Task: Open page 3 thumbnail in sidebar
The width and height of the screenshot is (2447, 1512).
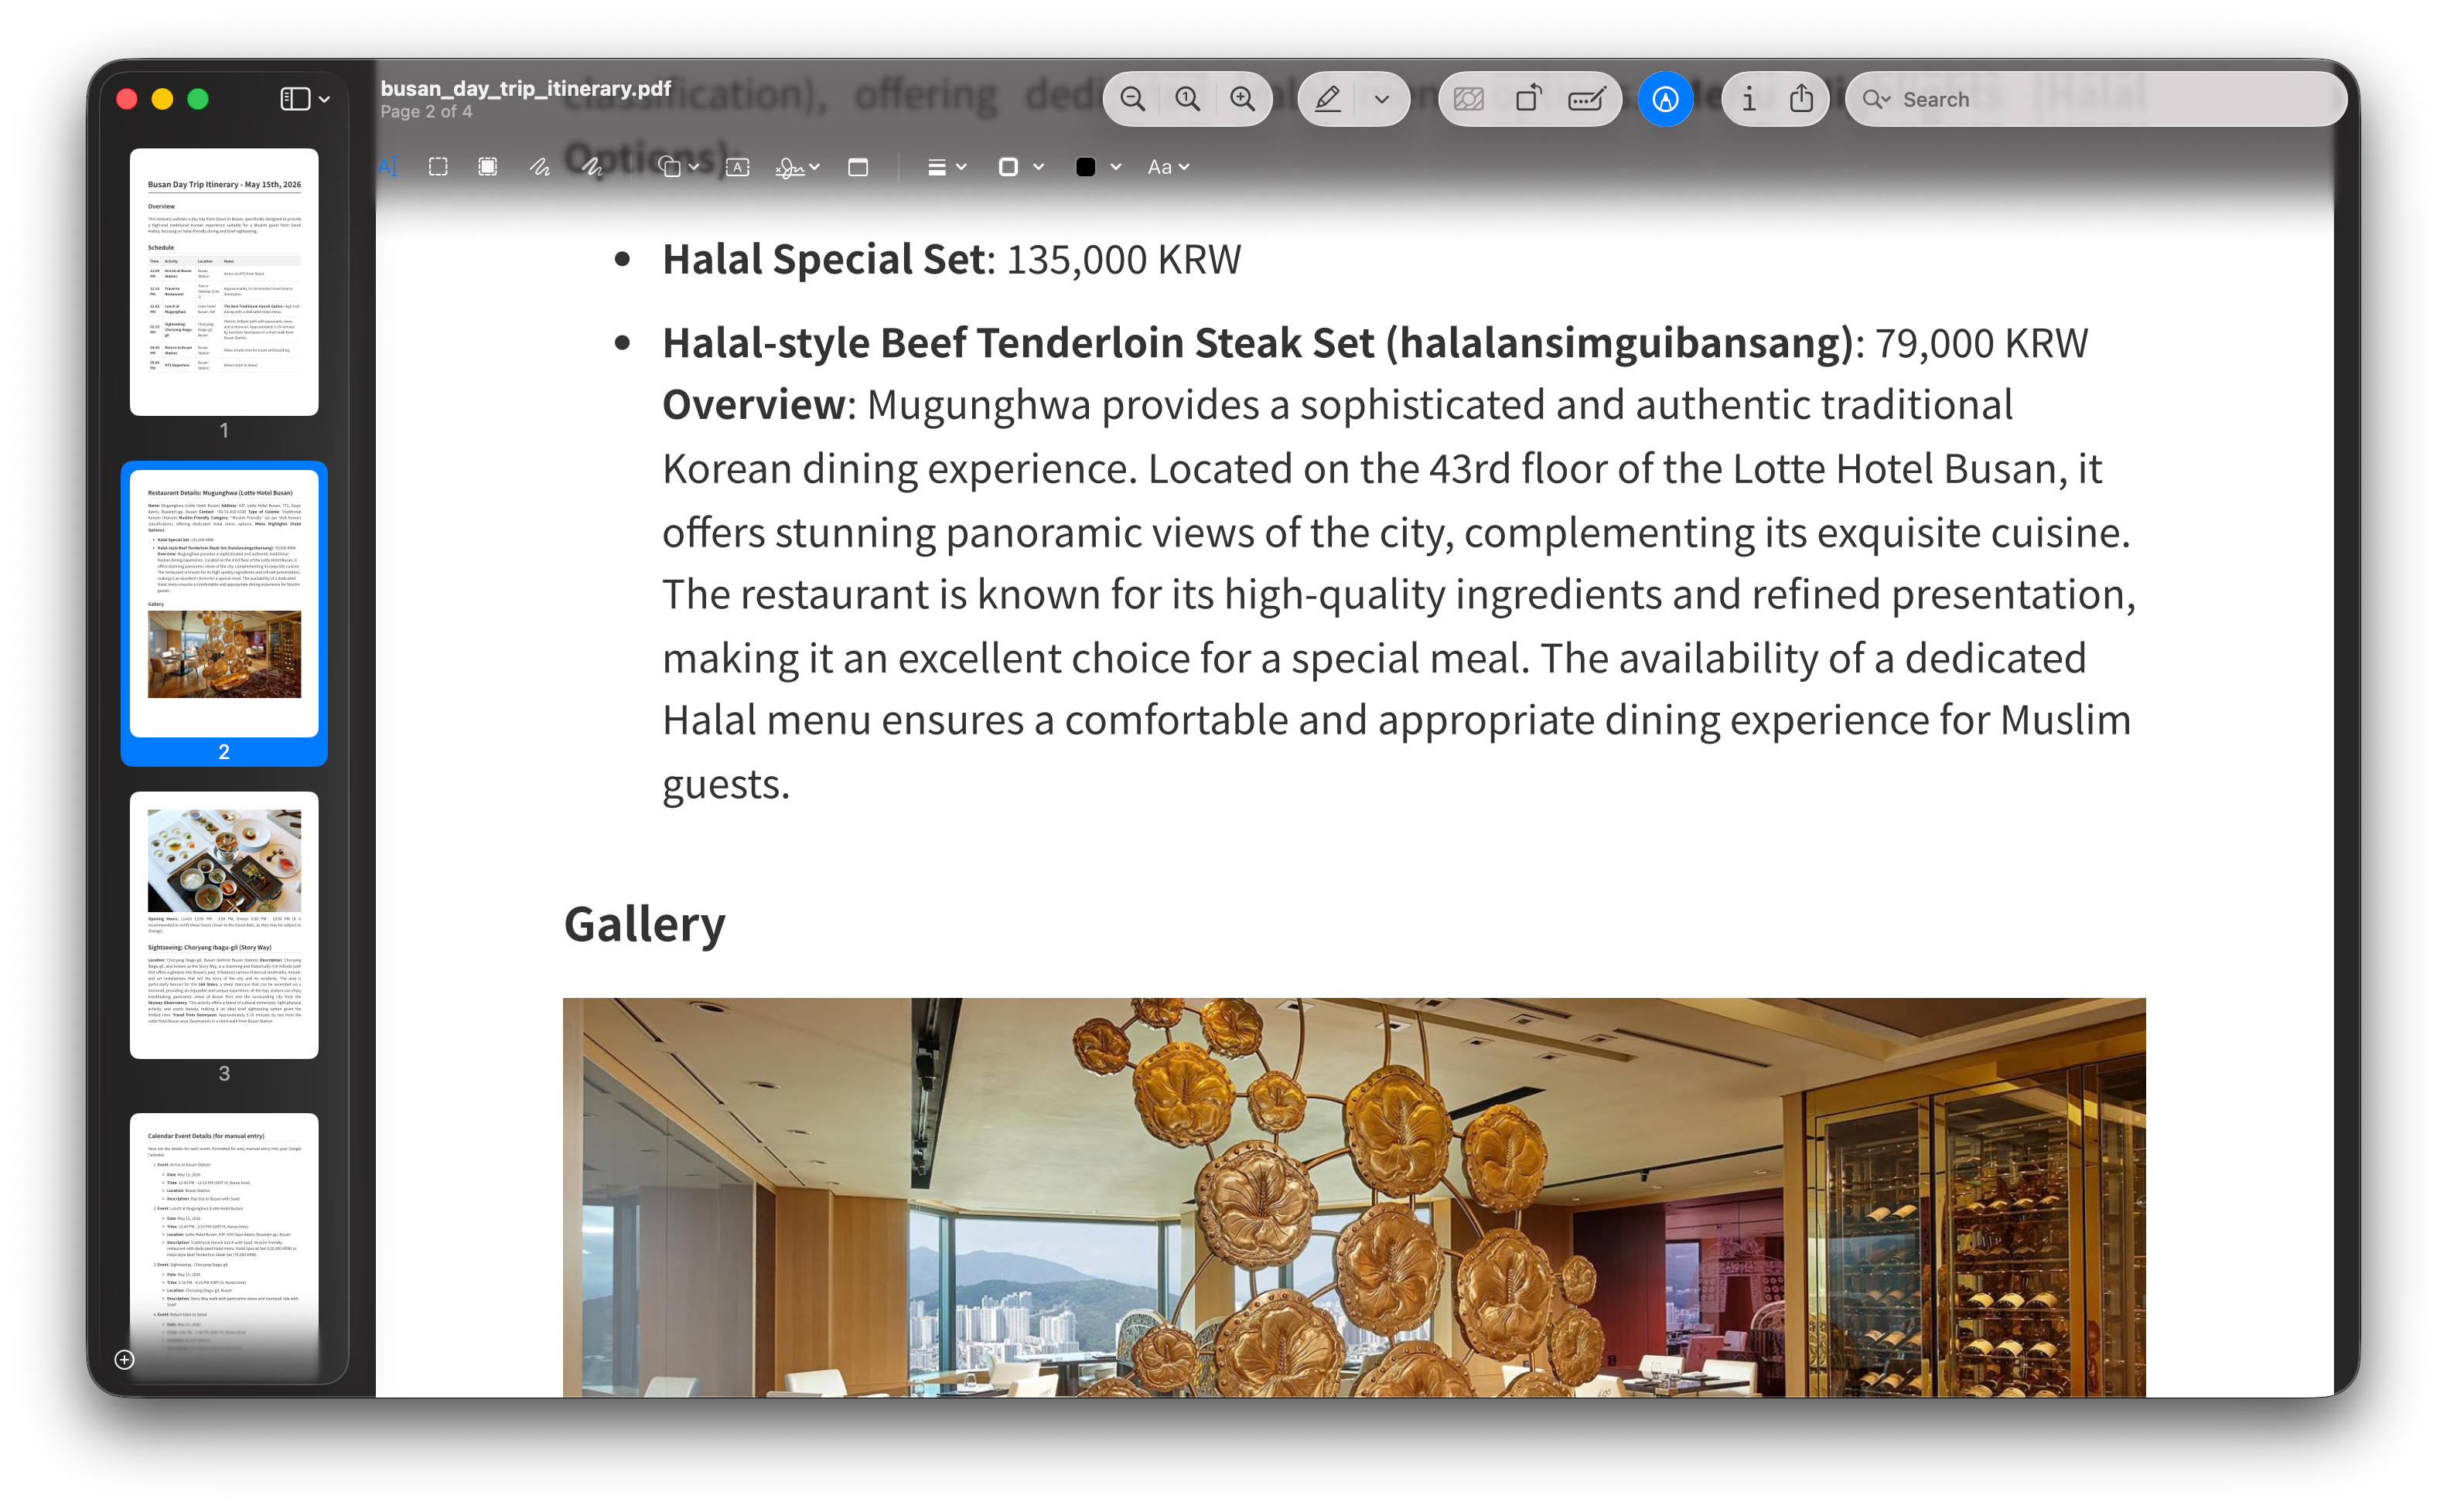Action: [x=224, y=925]
